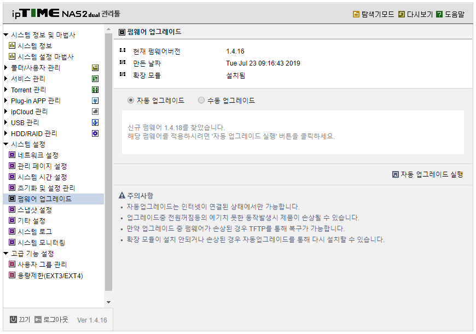Image resolution: width=476 pixels, height=334 pixels.
Task: Open the 시스템 로그 menu item
Action: coord(34,232)
